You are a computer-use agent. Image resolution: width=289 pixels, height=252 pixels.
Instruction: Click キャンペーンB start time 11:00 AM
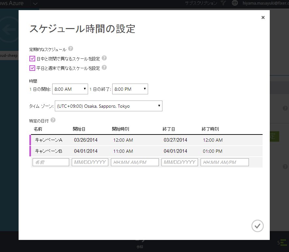[123, 151]
